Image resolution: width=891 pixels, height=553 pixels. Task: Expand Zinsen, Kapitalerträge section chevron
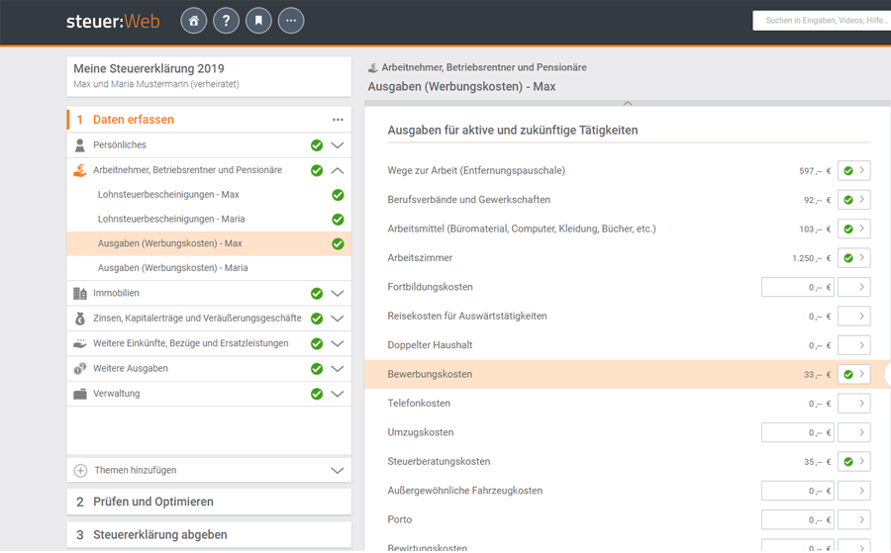pos(338,319)
